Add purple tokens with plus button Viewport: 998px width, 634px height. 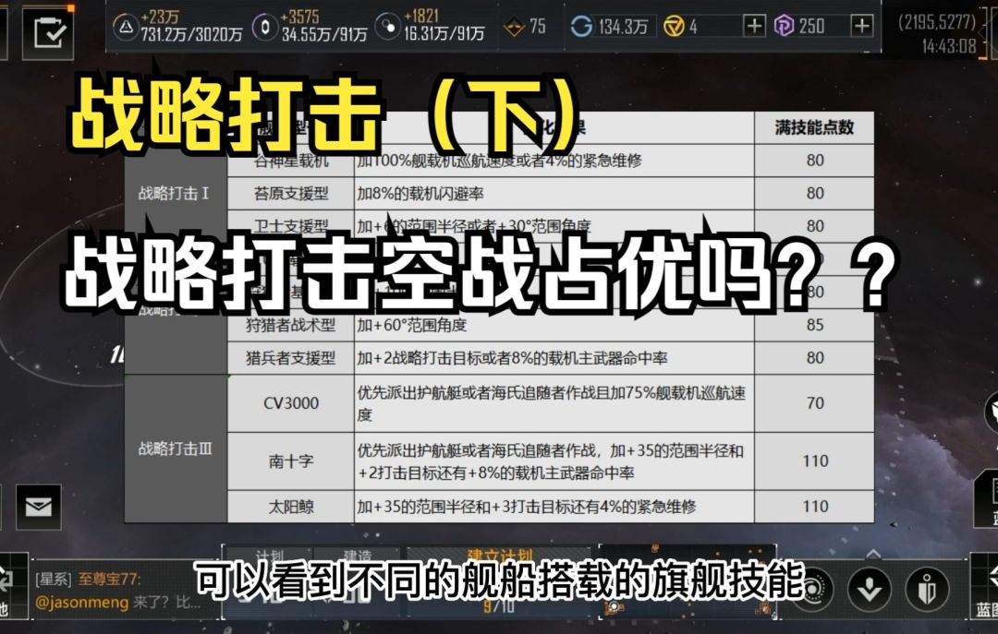pos(861,26)
